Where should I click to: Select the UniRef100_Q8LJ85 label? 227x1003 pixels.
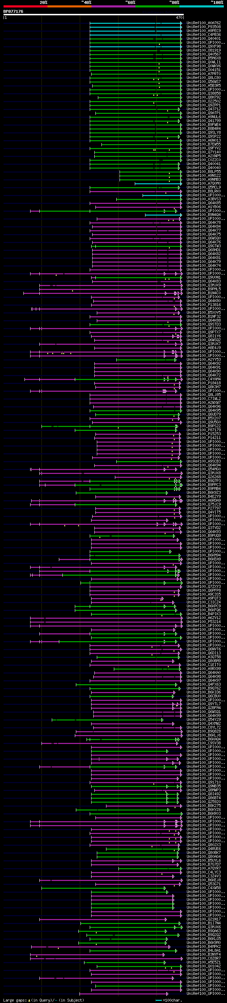[204, 395]
